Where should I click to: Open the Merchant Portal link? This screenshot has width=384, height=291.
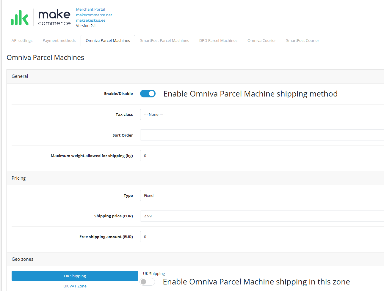90,9
